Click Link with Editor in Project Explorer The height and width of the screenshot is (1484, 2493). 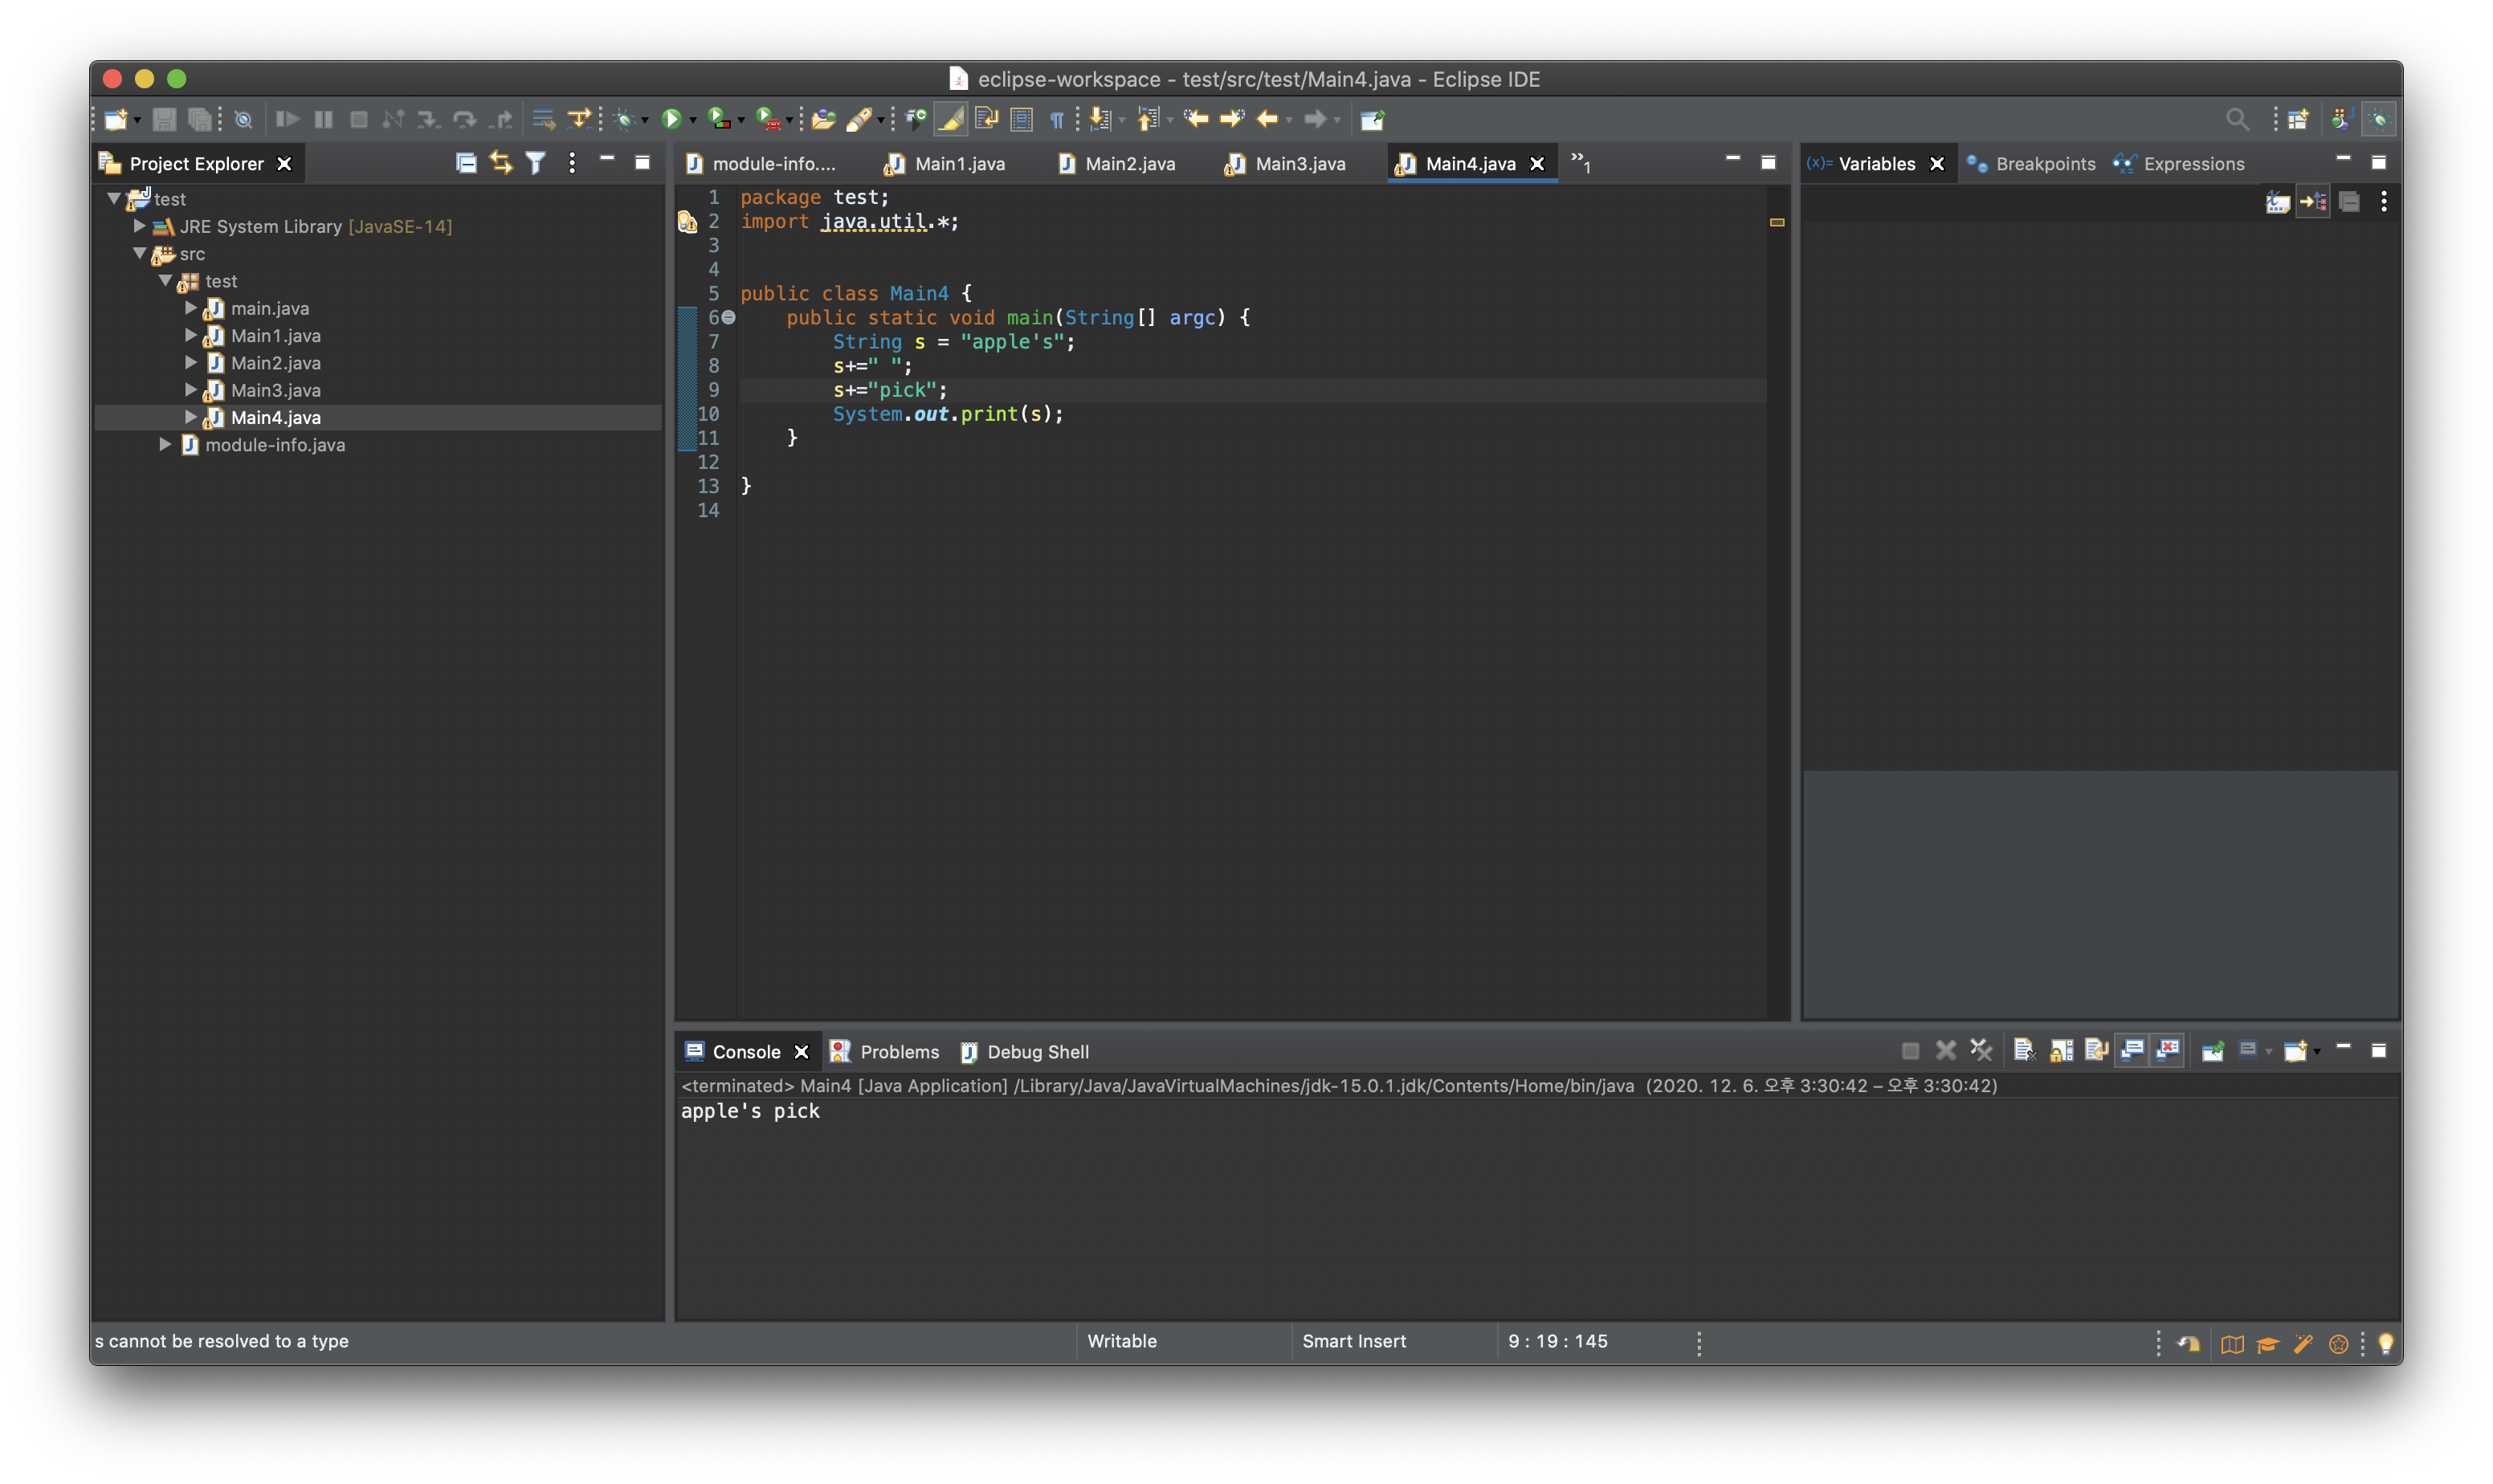click(x=501, y=163)
